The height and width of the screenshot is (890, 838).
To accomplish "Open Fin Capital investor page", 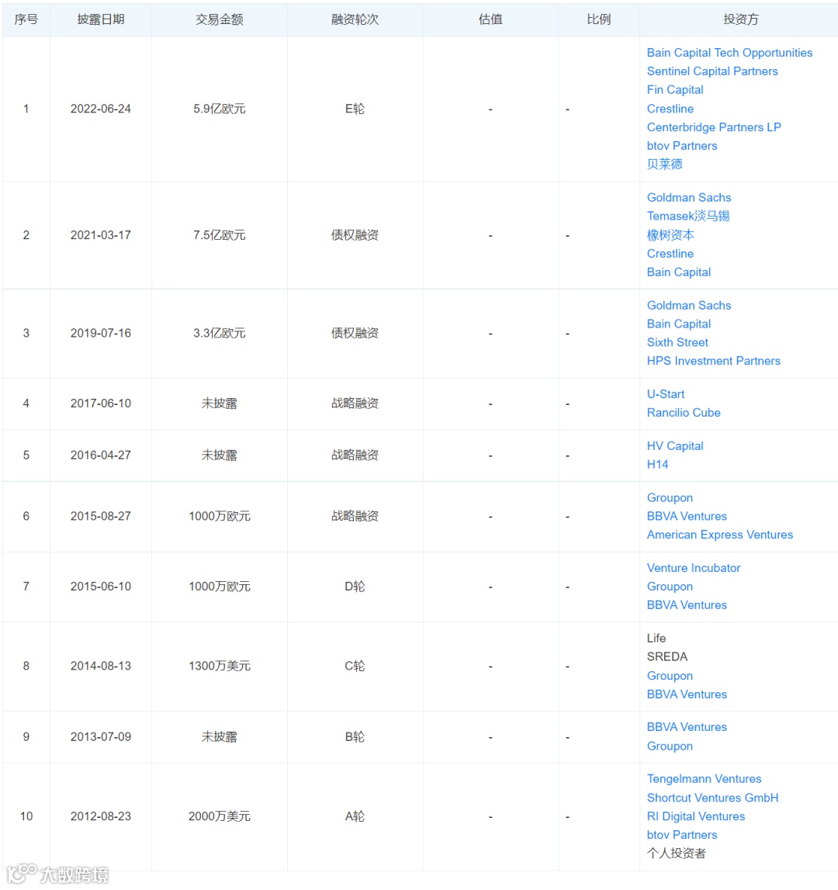I will coord(675,90).
